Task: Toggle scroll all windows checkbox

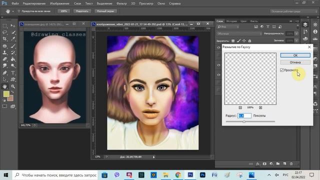Action: tap(19, 11)
